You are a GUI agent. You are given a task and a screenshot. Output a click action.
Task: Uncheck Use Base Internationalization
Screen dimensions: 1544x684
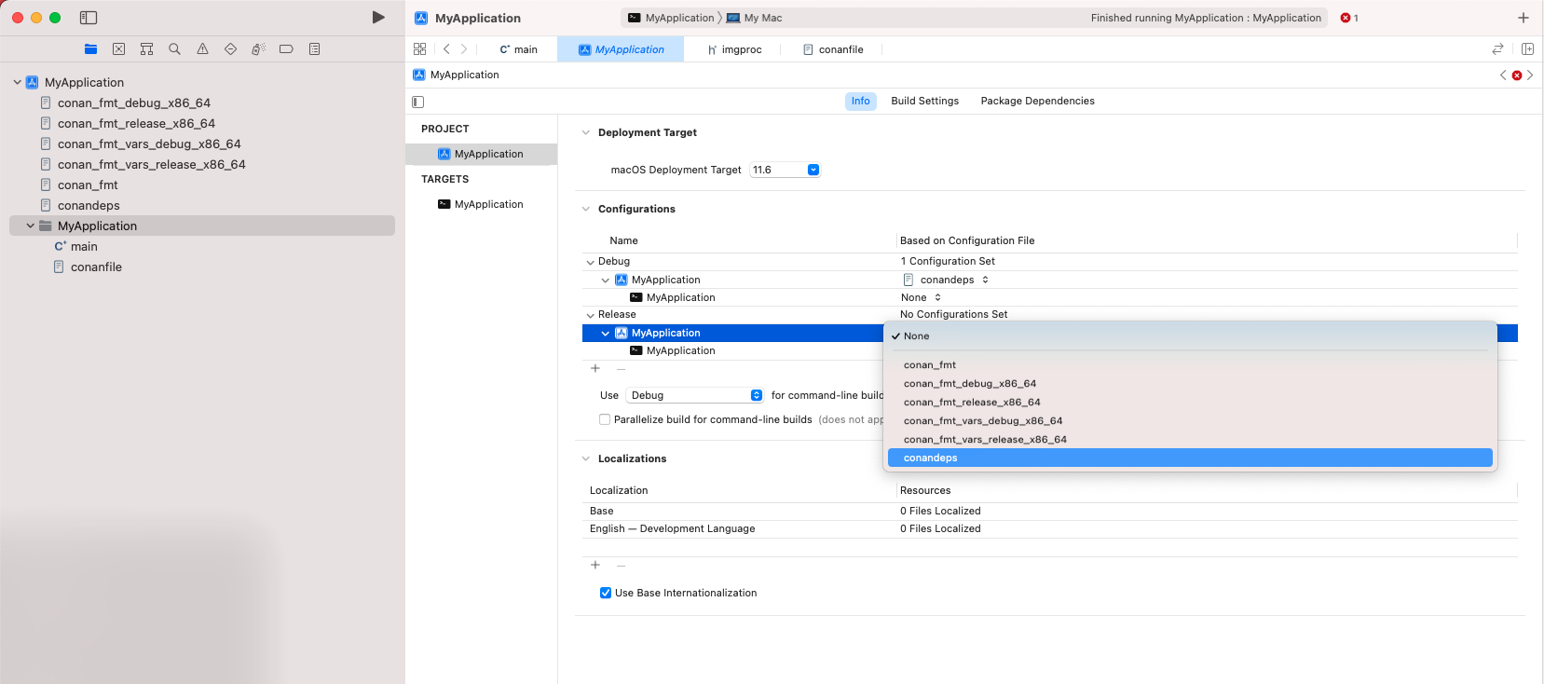pos(606,594)
